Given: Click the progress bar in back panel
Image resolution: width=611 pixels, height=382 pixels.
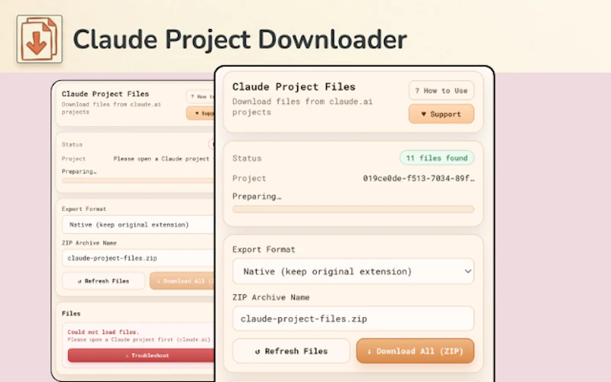Looking at the screenshot, I should (138, 180).
